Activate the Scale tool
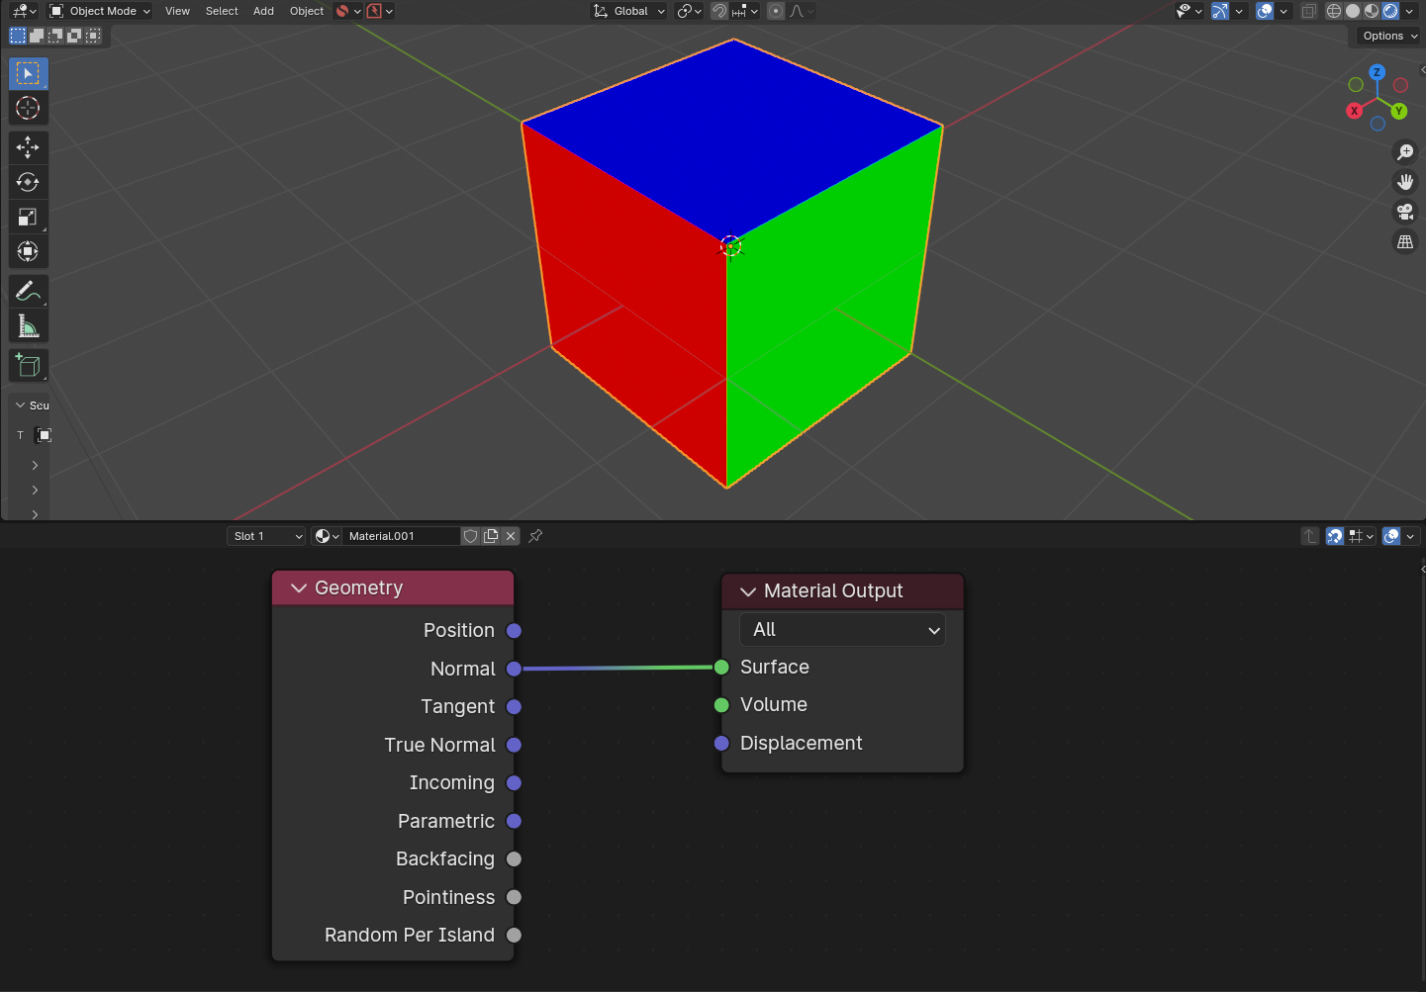Screen dimensions: 1426x992 [x=28, y=217]
